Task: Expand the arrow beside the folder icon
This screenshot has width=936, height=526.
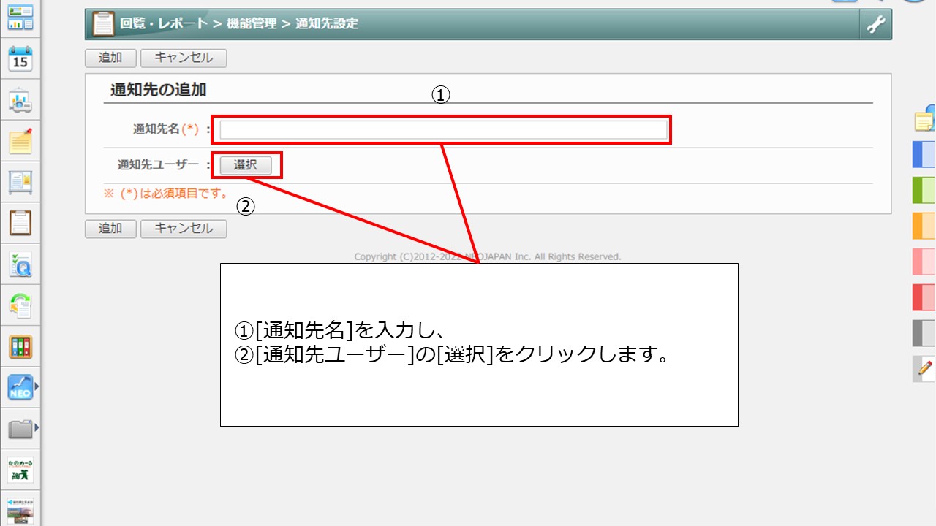Action: (37, 427)
